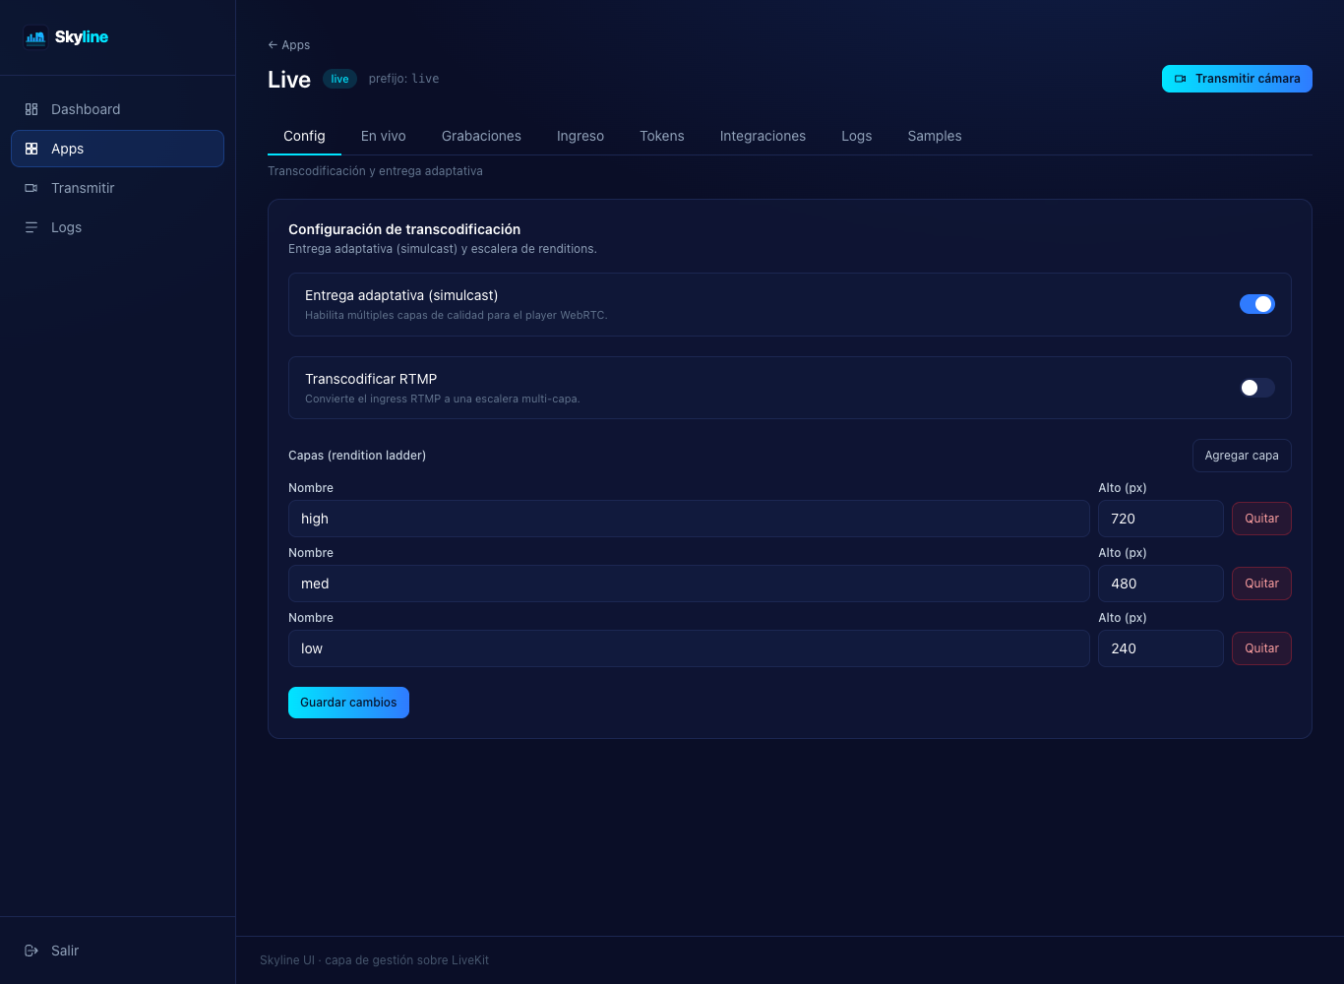1344x984 pixels.
Task: Click the Dashboard grid icon
Action: click(31, 109)
